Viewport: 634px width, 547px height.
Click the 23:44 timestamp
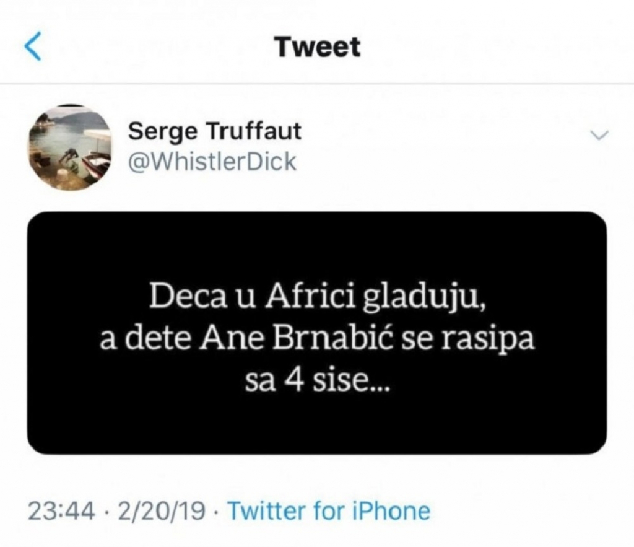coord(61,512)
